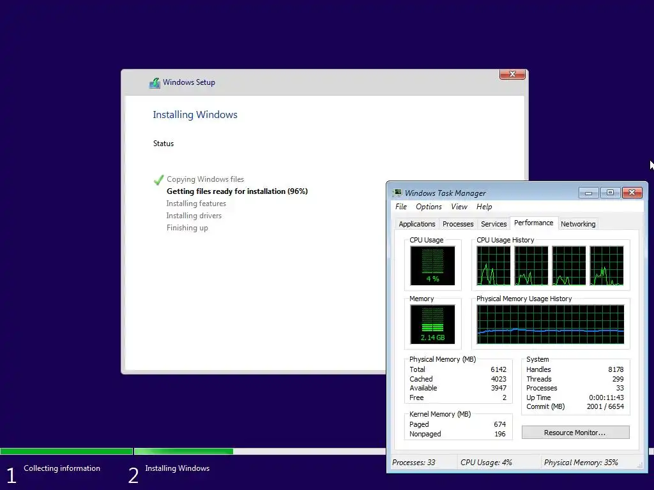Screen dimensions: 654x490
Task: Click the Nonpaged kernel memory value 196
Action: (499, 434)
